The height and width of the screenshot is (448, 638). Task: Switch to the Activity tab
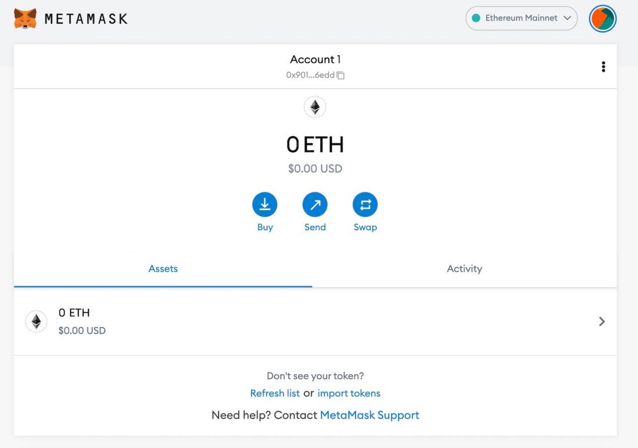click(x=464, y=269)
